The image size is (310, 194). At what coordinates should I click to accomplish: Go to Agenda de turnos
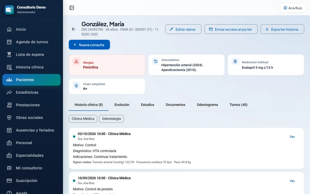coord(32,42)
